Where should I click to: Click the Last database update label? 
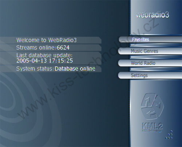tap(44, 55)
